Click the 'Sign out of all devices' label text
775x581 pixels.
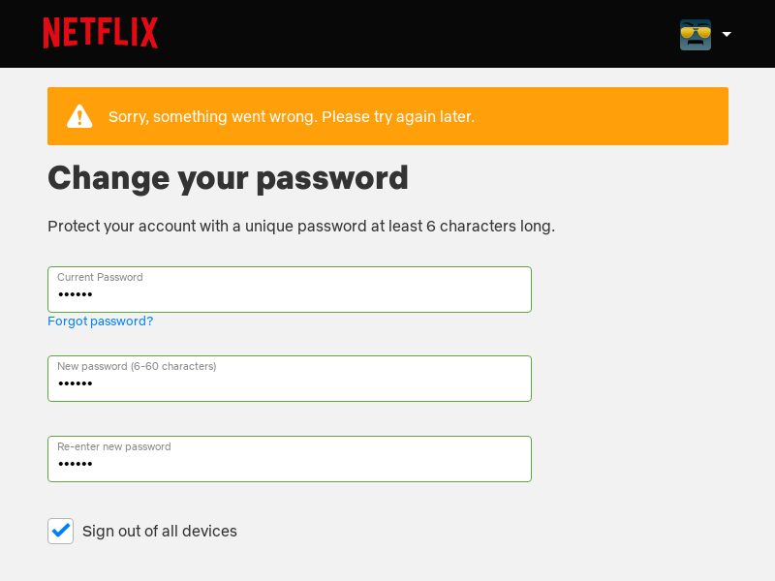[x=160, y=531]
